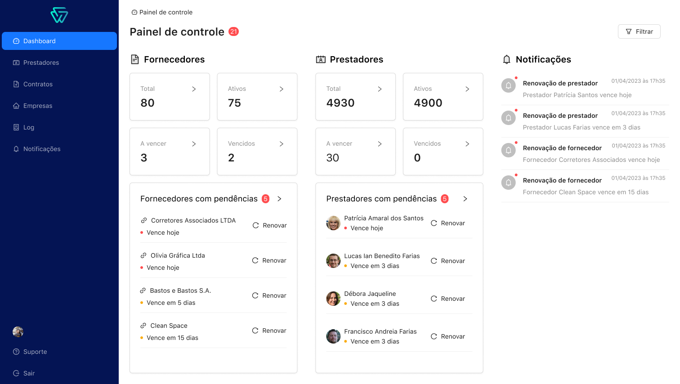The width and height of the screenshot is (680, 384).
Task: Open Fornecedores A vencer card chevron
Action: click(194, 144)
